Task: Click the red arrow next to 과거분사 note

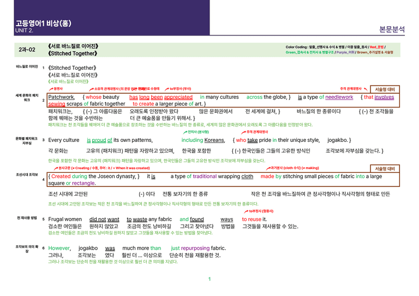Action: (x=268, y=168)
